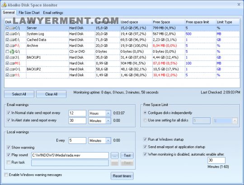Sort by the Free Space column header

(x=169, y=22)
